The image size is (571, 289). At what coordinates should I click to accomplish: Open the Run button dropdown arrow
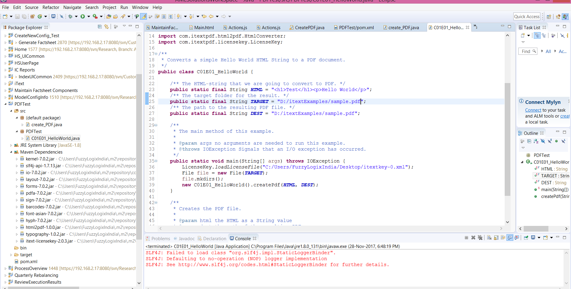pos(89,16)
